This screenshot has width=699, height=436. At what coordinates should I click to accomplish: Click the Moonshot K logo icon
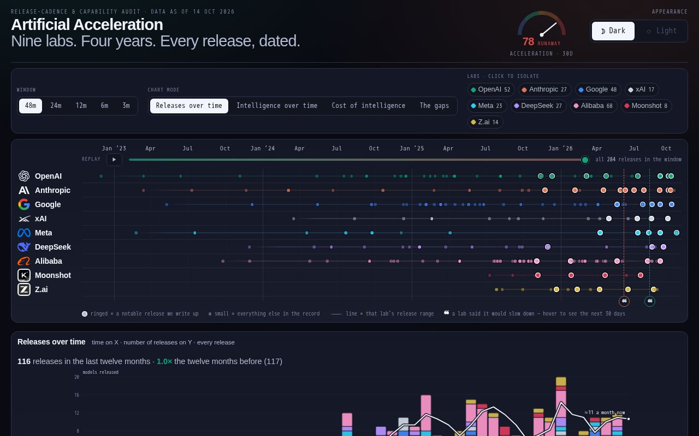click(24, 275)
